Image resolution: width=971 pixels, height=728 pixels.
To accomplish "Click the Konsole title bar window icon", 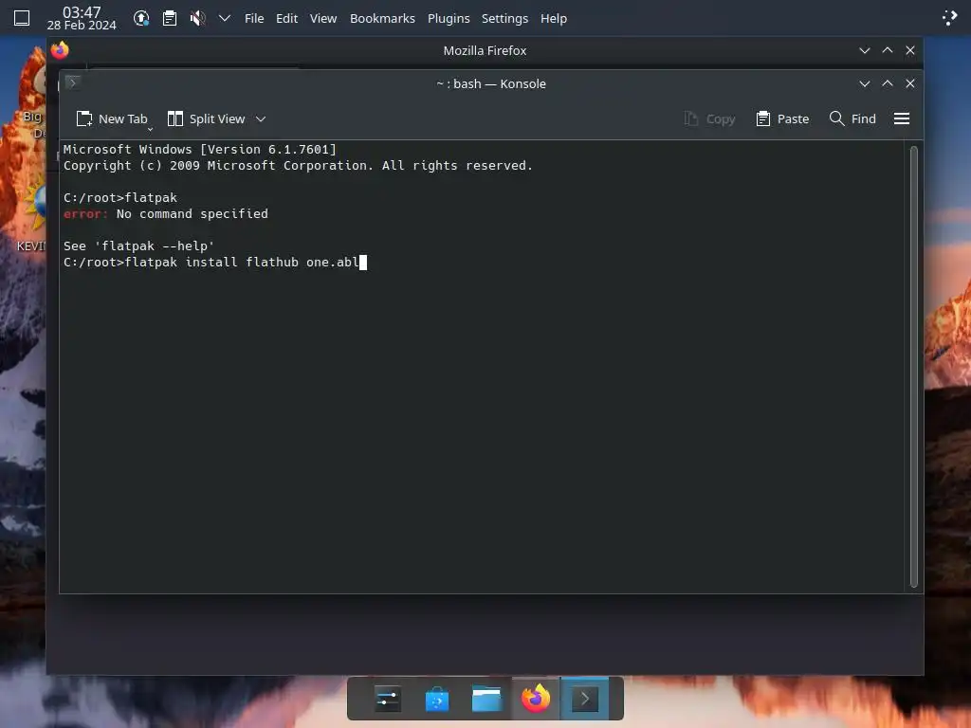I will coord(72,82).
